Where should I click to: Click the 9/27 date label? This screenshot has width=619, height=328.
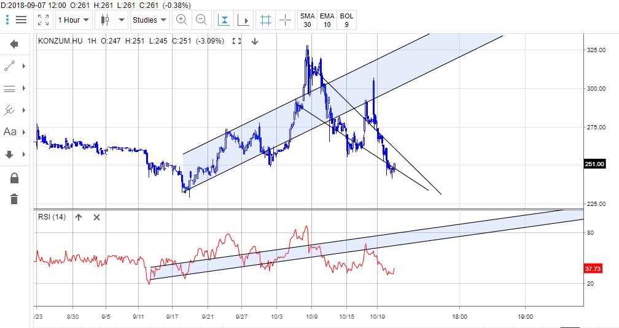(241, 316)
